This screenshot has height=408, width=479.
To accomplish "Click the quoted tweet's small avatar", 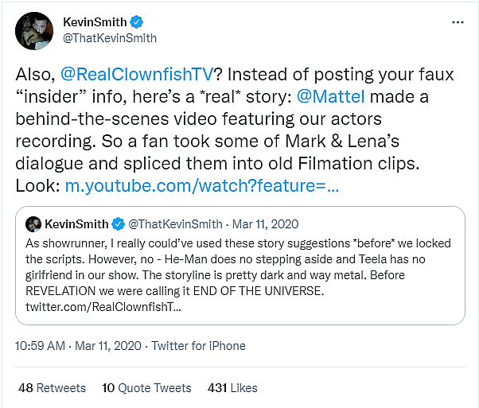I will point(33,224).
